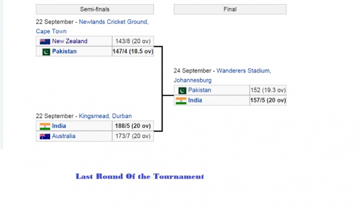The width and height of the screenshot is (363, 209).
Task: Open the Wanderers Stadium link
Action: coord(244,71)
